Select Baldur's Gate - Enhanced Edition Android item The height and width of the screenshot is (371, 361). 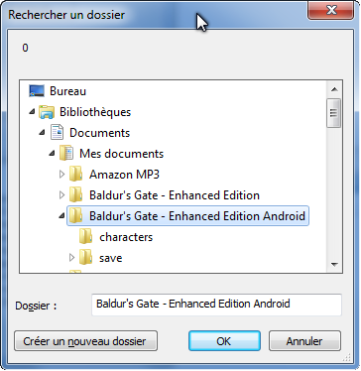pyautogui.click(x=187, y=216)
